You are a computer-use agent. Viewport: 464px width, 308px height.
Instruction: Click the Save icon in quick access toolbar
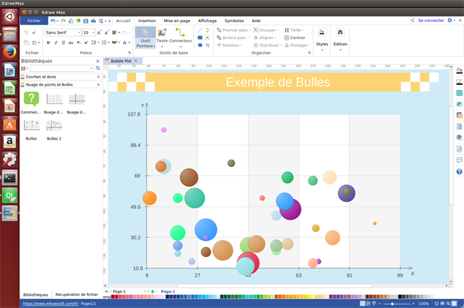point(84,21)
